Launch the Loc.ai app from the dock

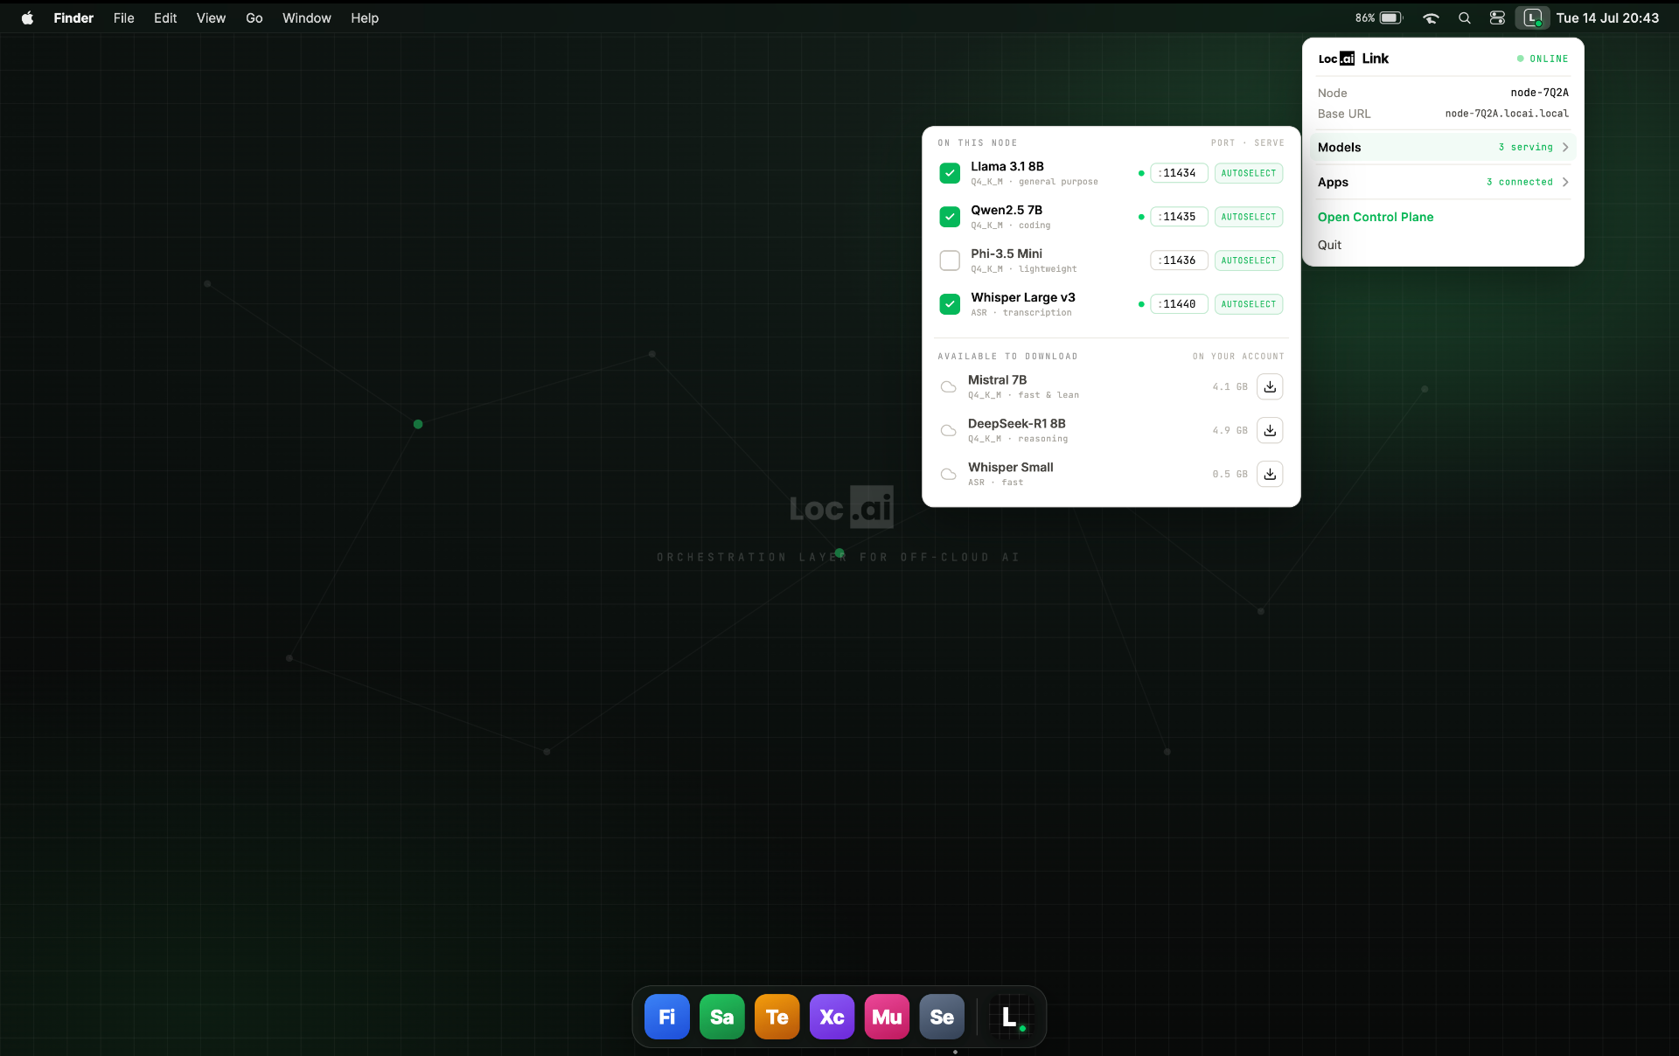[1009, 1017]
